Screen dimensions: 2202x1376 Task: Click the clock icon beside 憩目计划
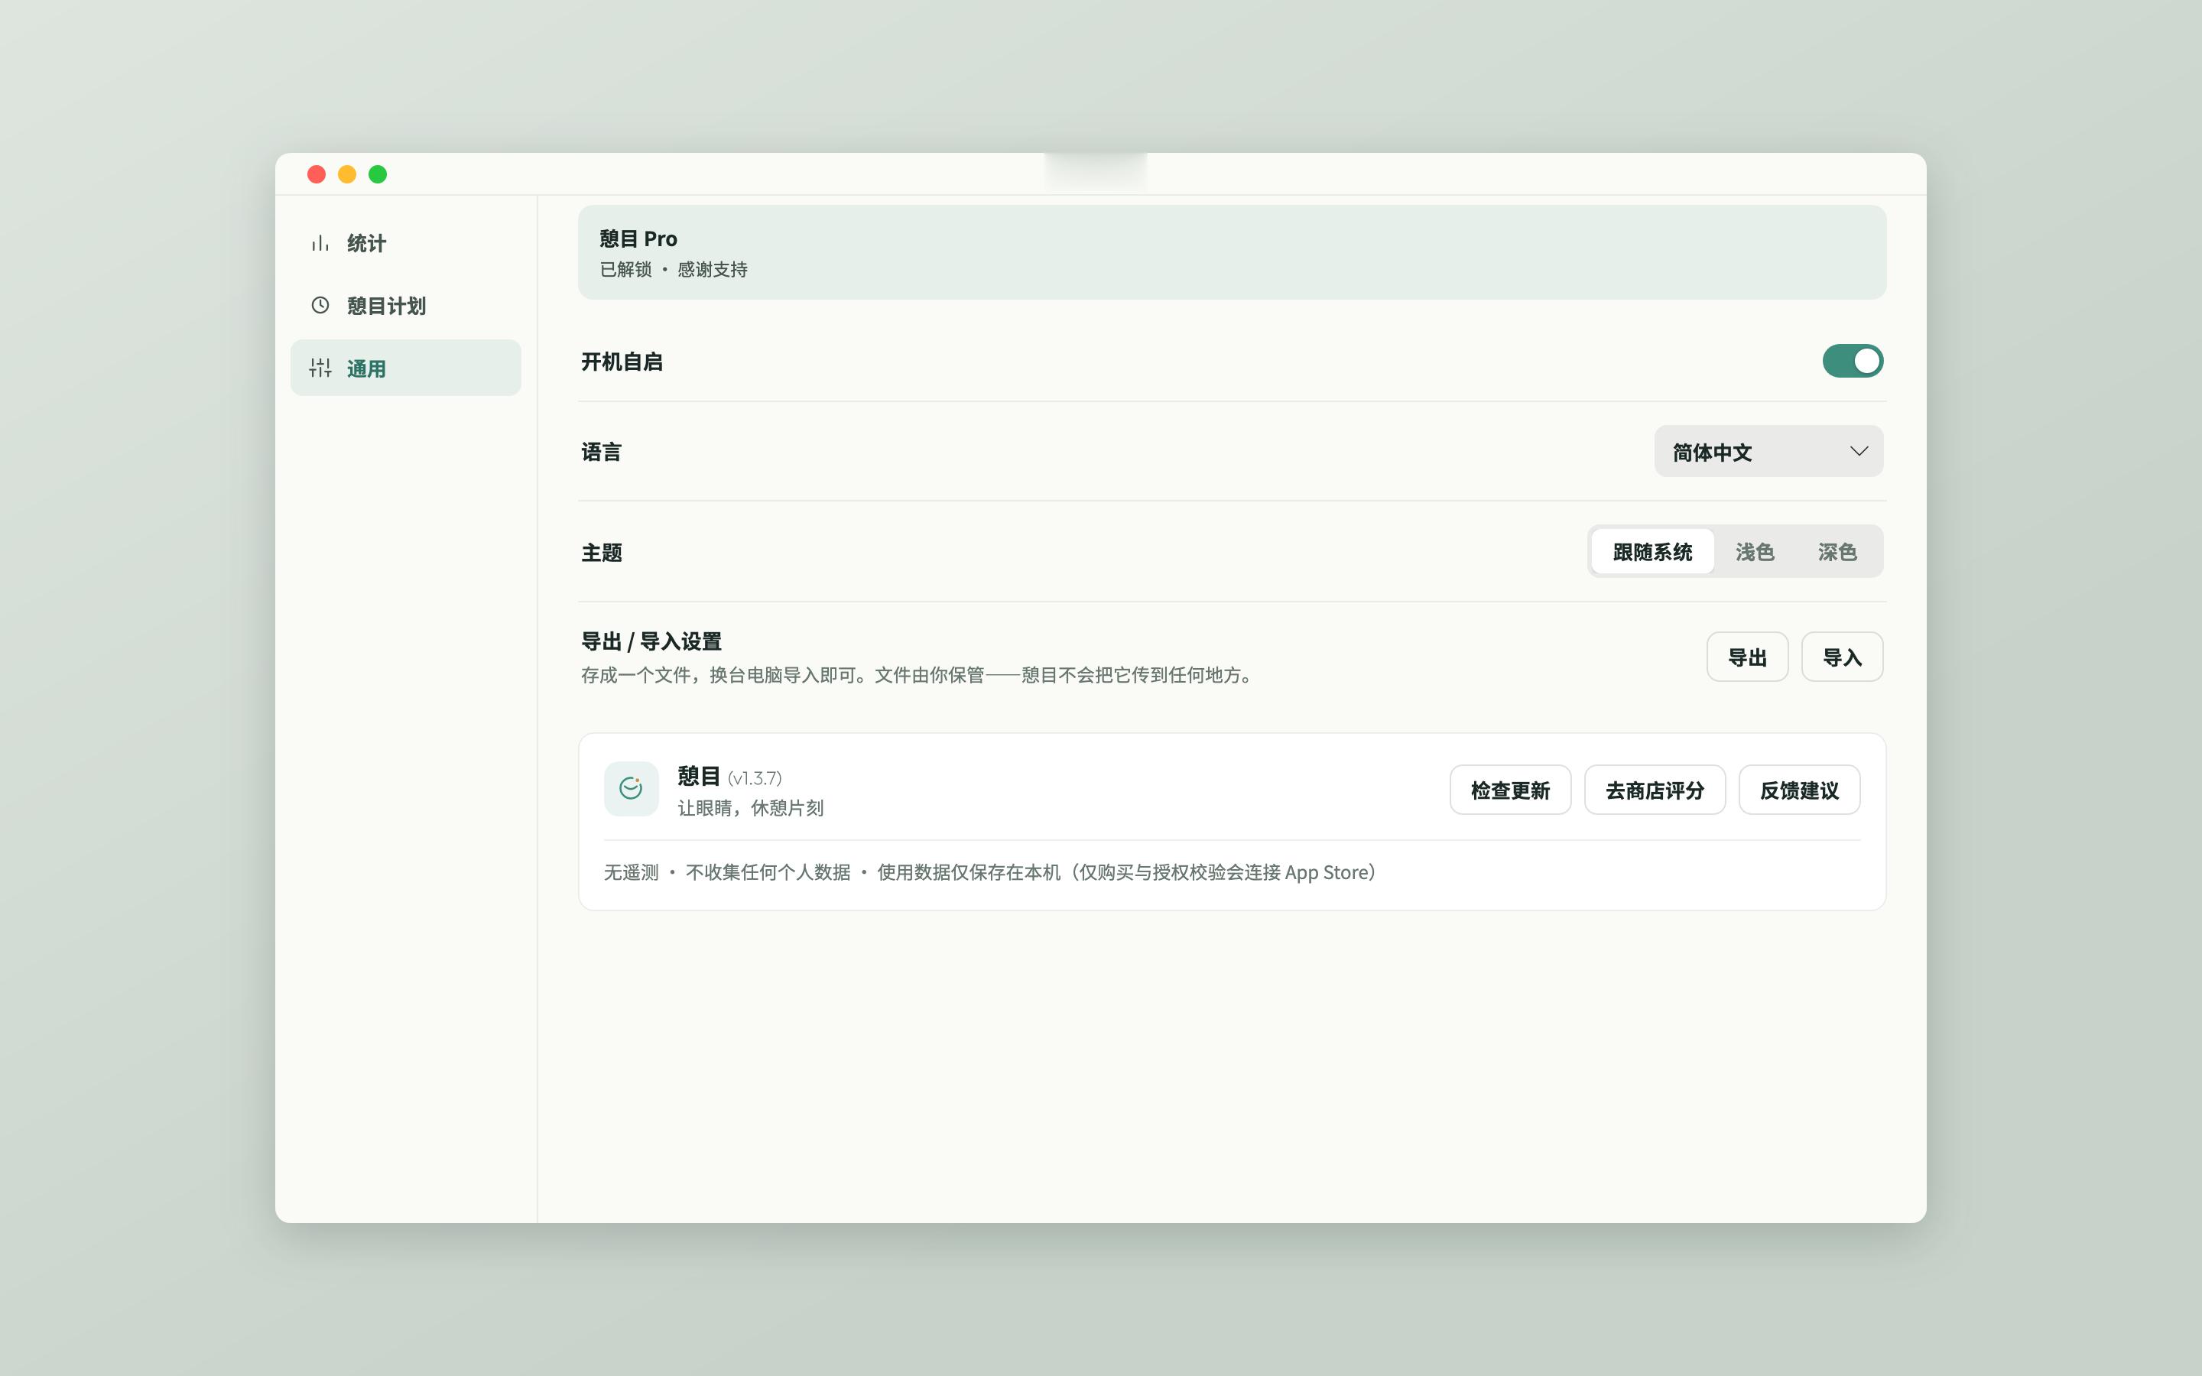[x=320, y=305]
